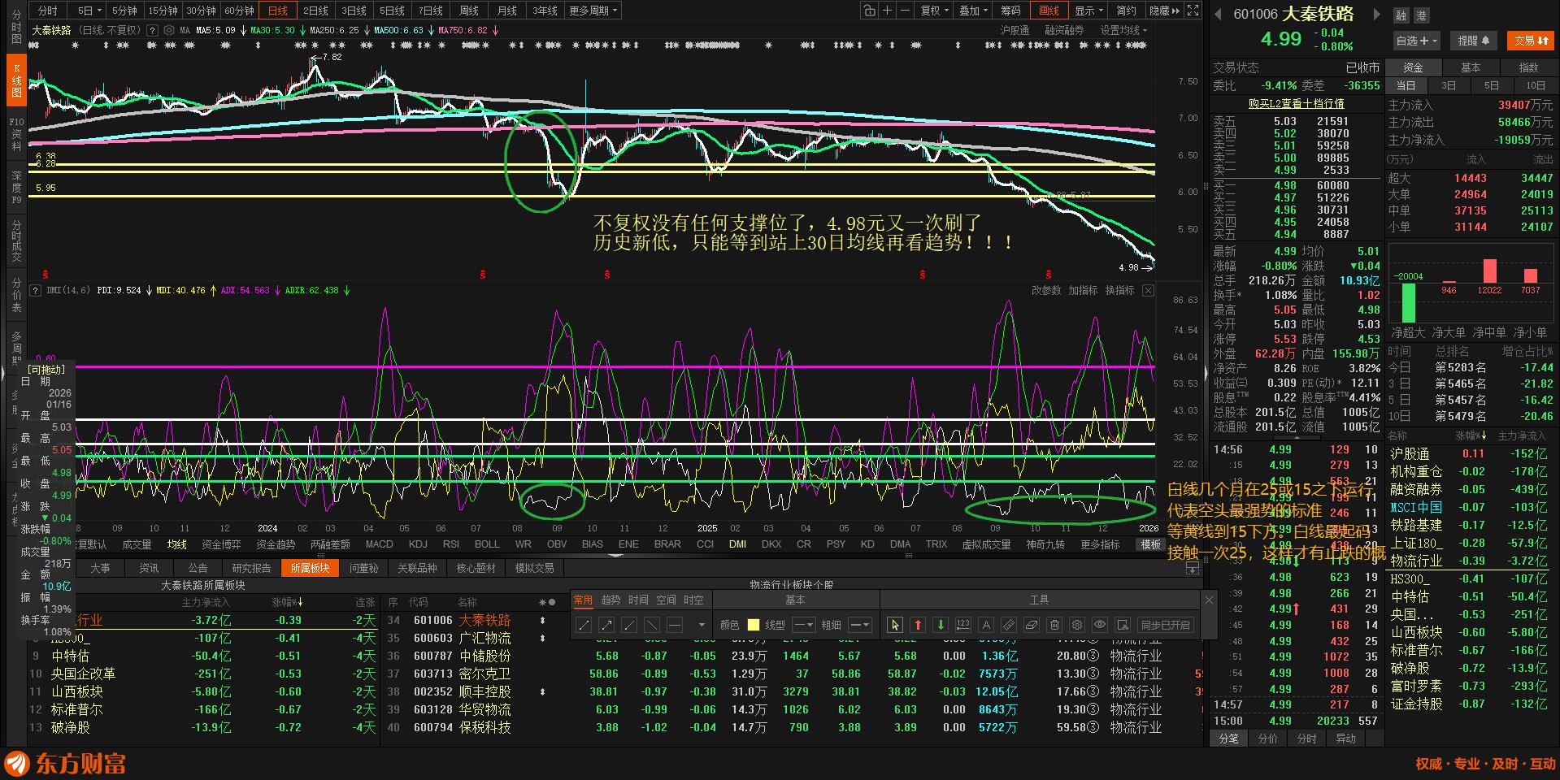Select the MACD indicator tab
The height and width of the screenshot is (780, 1560).
pyautogui.click(x=379, y=544)
